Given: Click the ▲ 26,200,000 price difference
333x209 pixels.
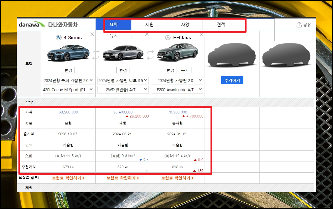Looking at the screenshot, I should point(137,116).
